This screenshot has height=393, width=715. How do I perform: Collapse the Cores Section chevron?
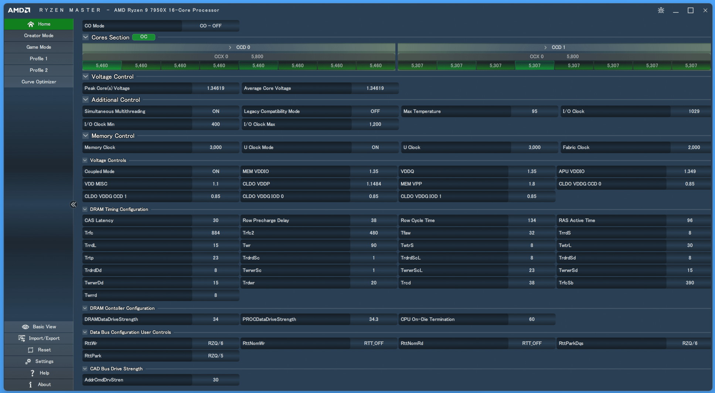click(86, 37)
